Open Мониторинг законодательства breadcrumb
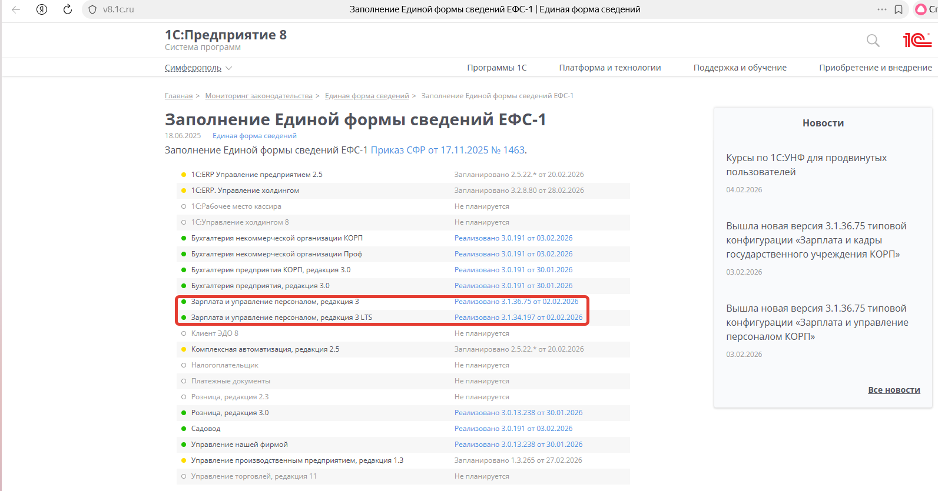This screenshot has height=491, width=938. tap(258, 96)
